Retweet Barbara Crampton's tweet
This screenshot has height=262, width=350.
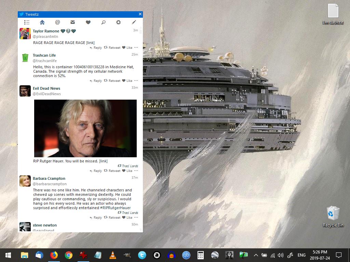(112, 217)
